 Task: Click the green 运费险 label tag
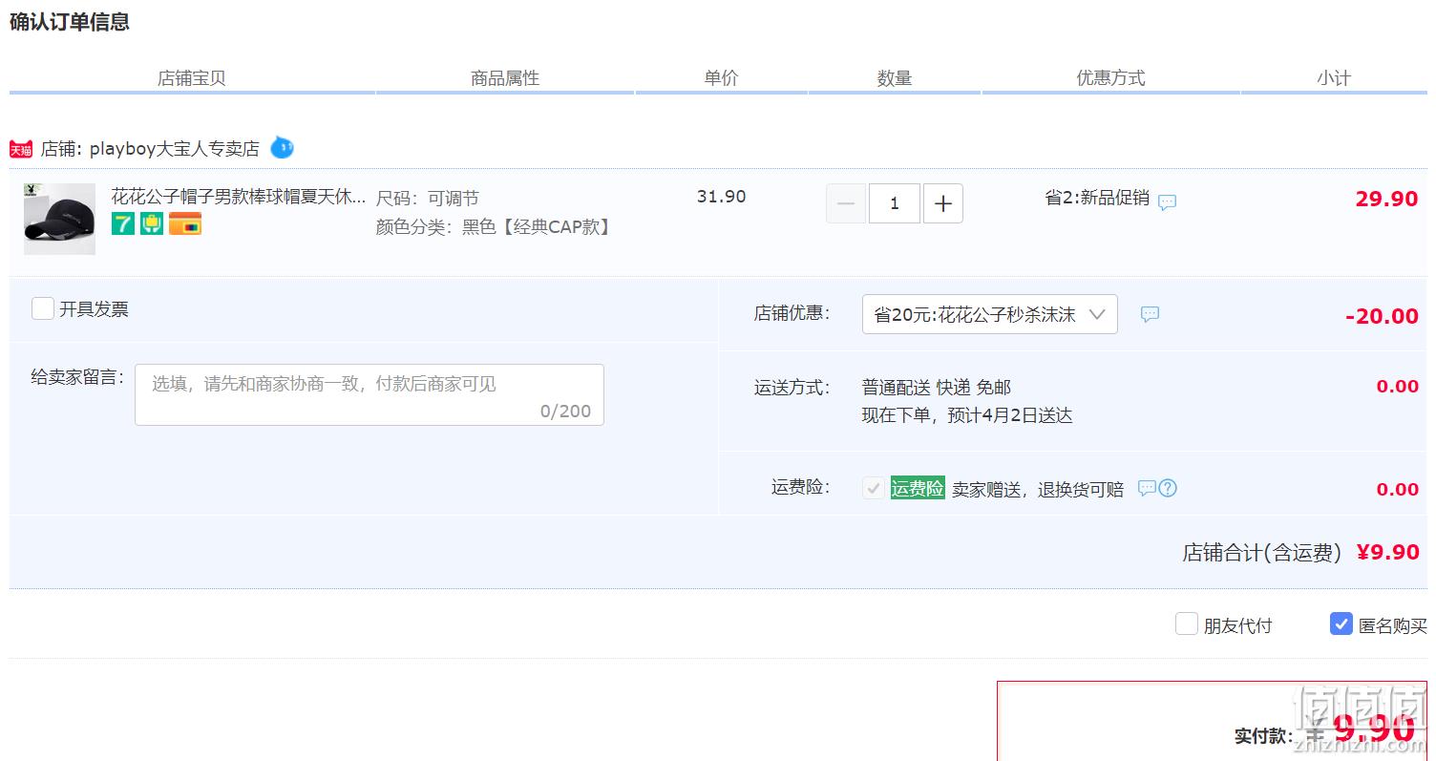point(918,488)
